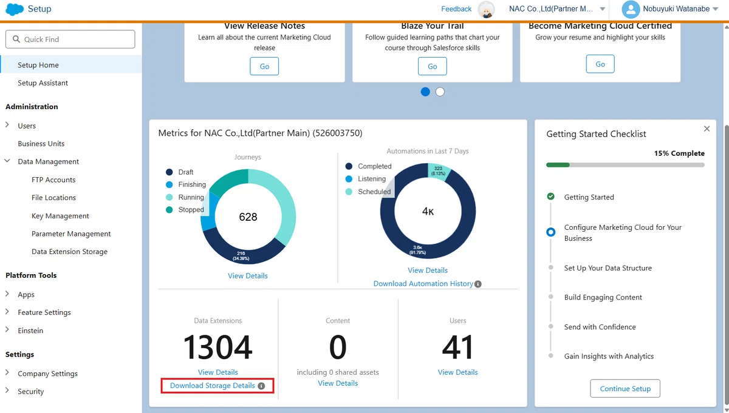Expand the Company Settings section

pyautogui.click(x=7, y=374)
